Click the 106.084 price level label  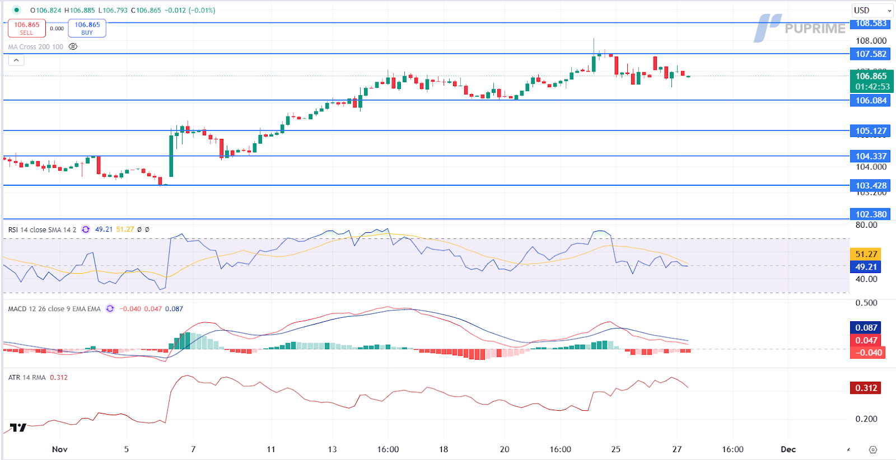(x=871, y=101)
